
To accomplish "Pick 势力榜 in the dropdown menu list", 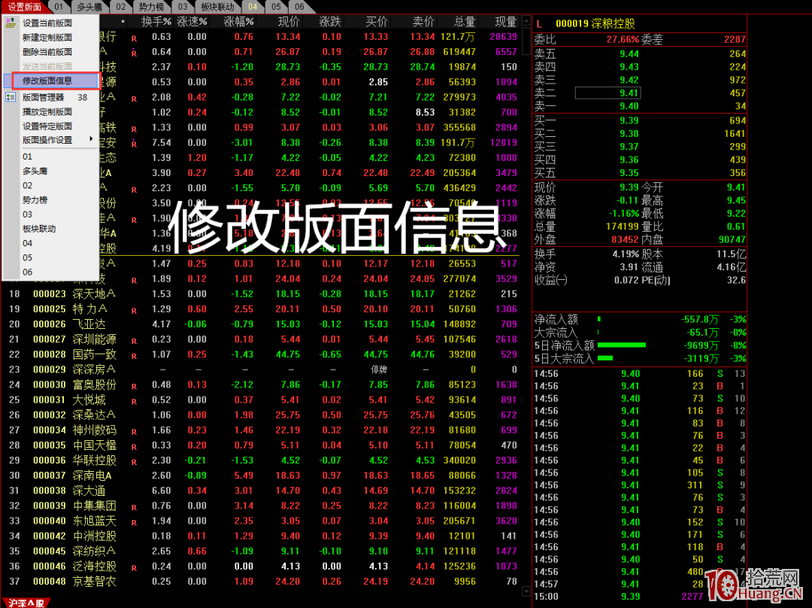I will coord(35,199).
